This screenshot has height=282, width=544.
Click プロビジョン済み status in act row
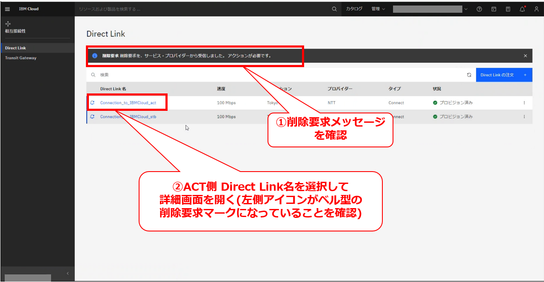[x=453, y=103]
